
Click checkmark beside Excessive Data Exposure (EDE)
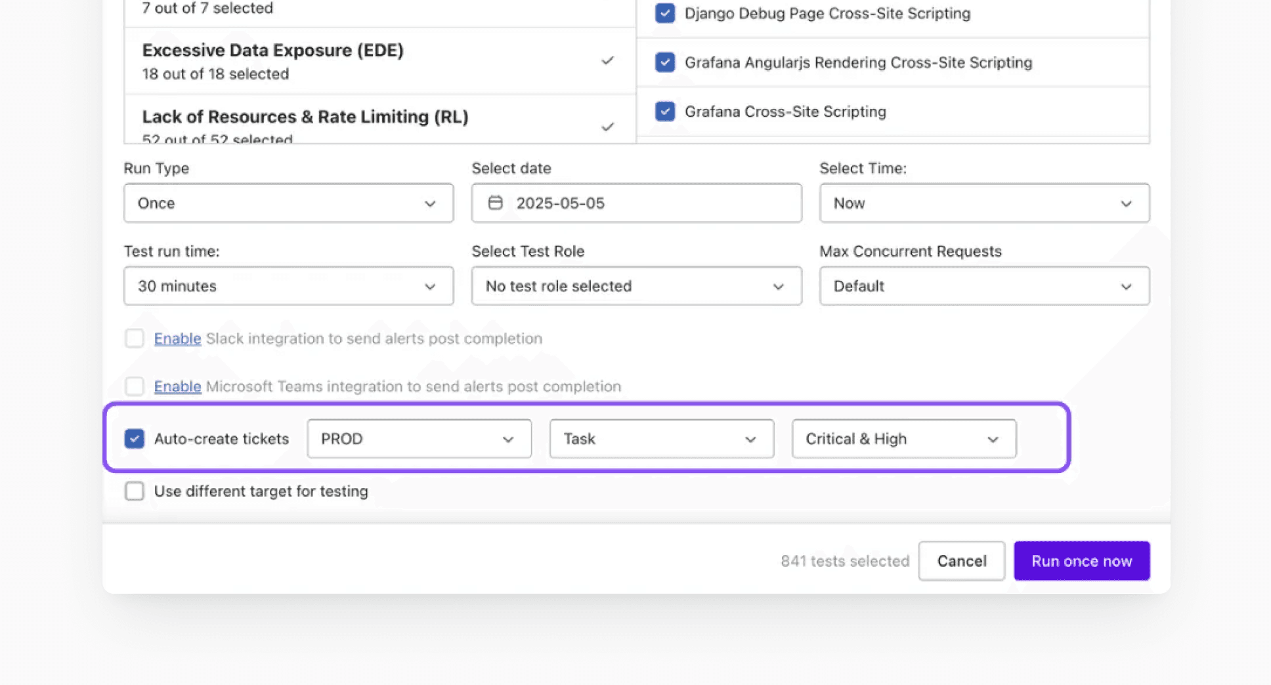[x=607, y=60]
